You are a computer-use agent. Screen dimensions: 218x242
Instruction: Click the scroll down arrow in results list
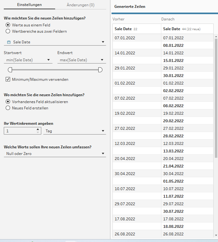click(216, 235)
